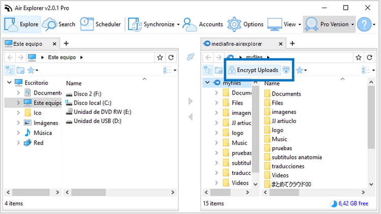This screenshot has width=381, height=214.
Task: Click the link panels chain icon
Action: [191, 57]
